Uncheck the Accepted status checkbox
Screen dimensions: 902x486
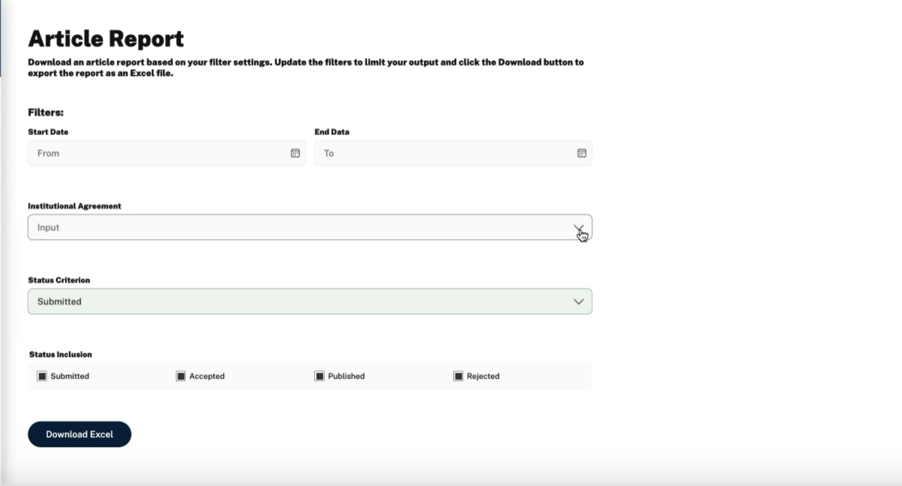point(181,376)
